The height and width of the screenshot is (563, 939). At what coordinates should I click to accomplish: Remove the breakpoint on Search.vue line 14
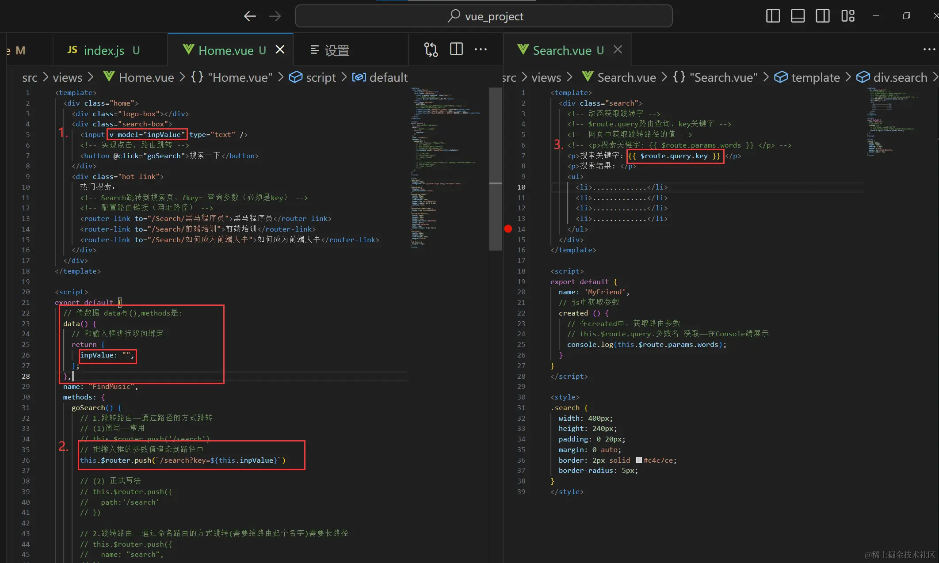tap(508, 229)
